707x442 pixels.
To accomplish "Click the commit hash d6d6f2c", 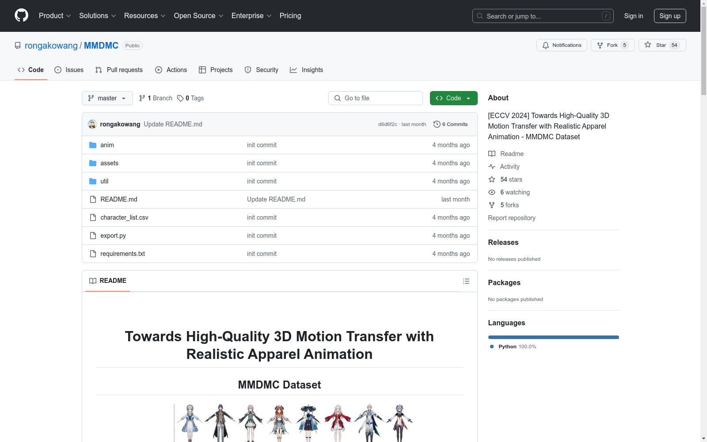I will [x=388, y=124].
